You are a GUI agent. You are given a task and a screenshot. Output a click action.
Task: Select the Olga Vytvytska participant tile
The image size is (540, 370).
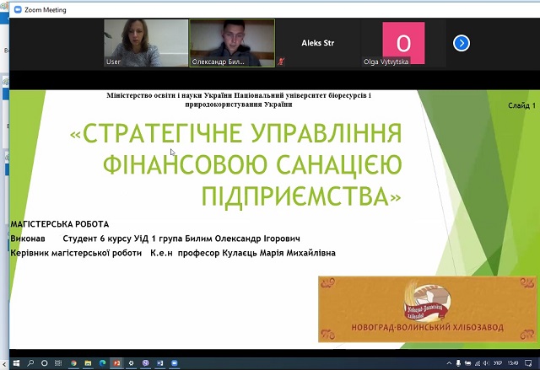click(403, 43)
